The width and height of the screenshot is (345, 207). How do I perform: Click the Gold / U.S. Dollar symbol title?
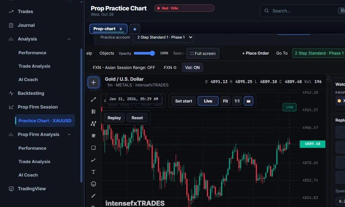pos(124,79)
